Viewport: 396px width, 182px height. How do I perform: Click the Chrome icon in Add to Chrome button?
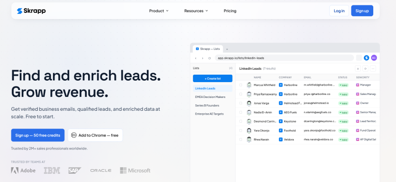coord(74,136)
